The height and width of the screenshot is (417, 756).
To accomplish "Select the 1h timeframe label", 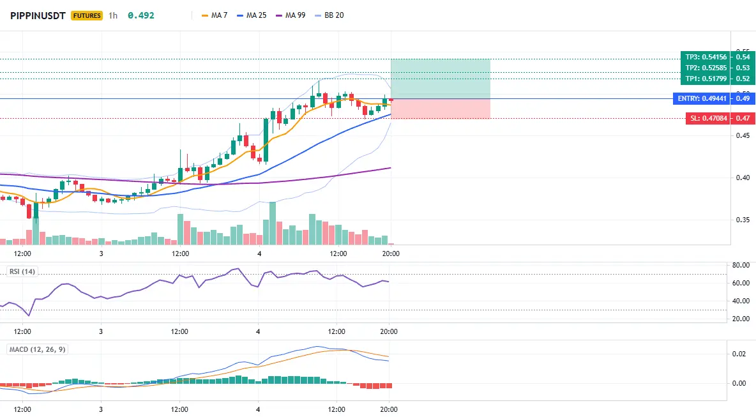I will 113,15.
